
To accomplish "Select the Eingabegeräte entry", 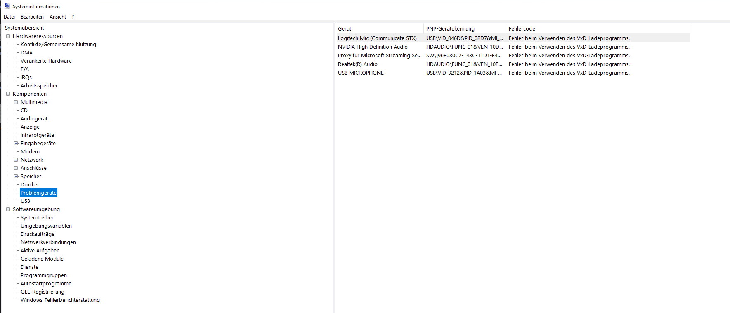I will 38,144.
